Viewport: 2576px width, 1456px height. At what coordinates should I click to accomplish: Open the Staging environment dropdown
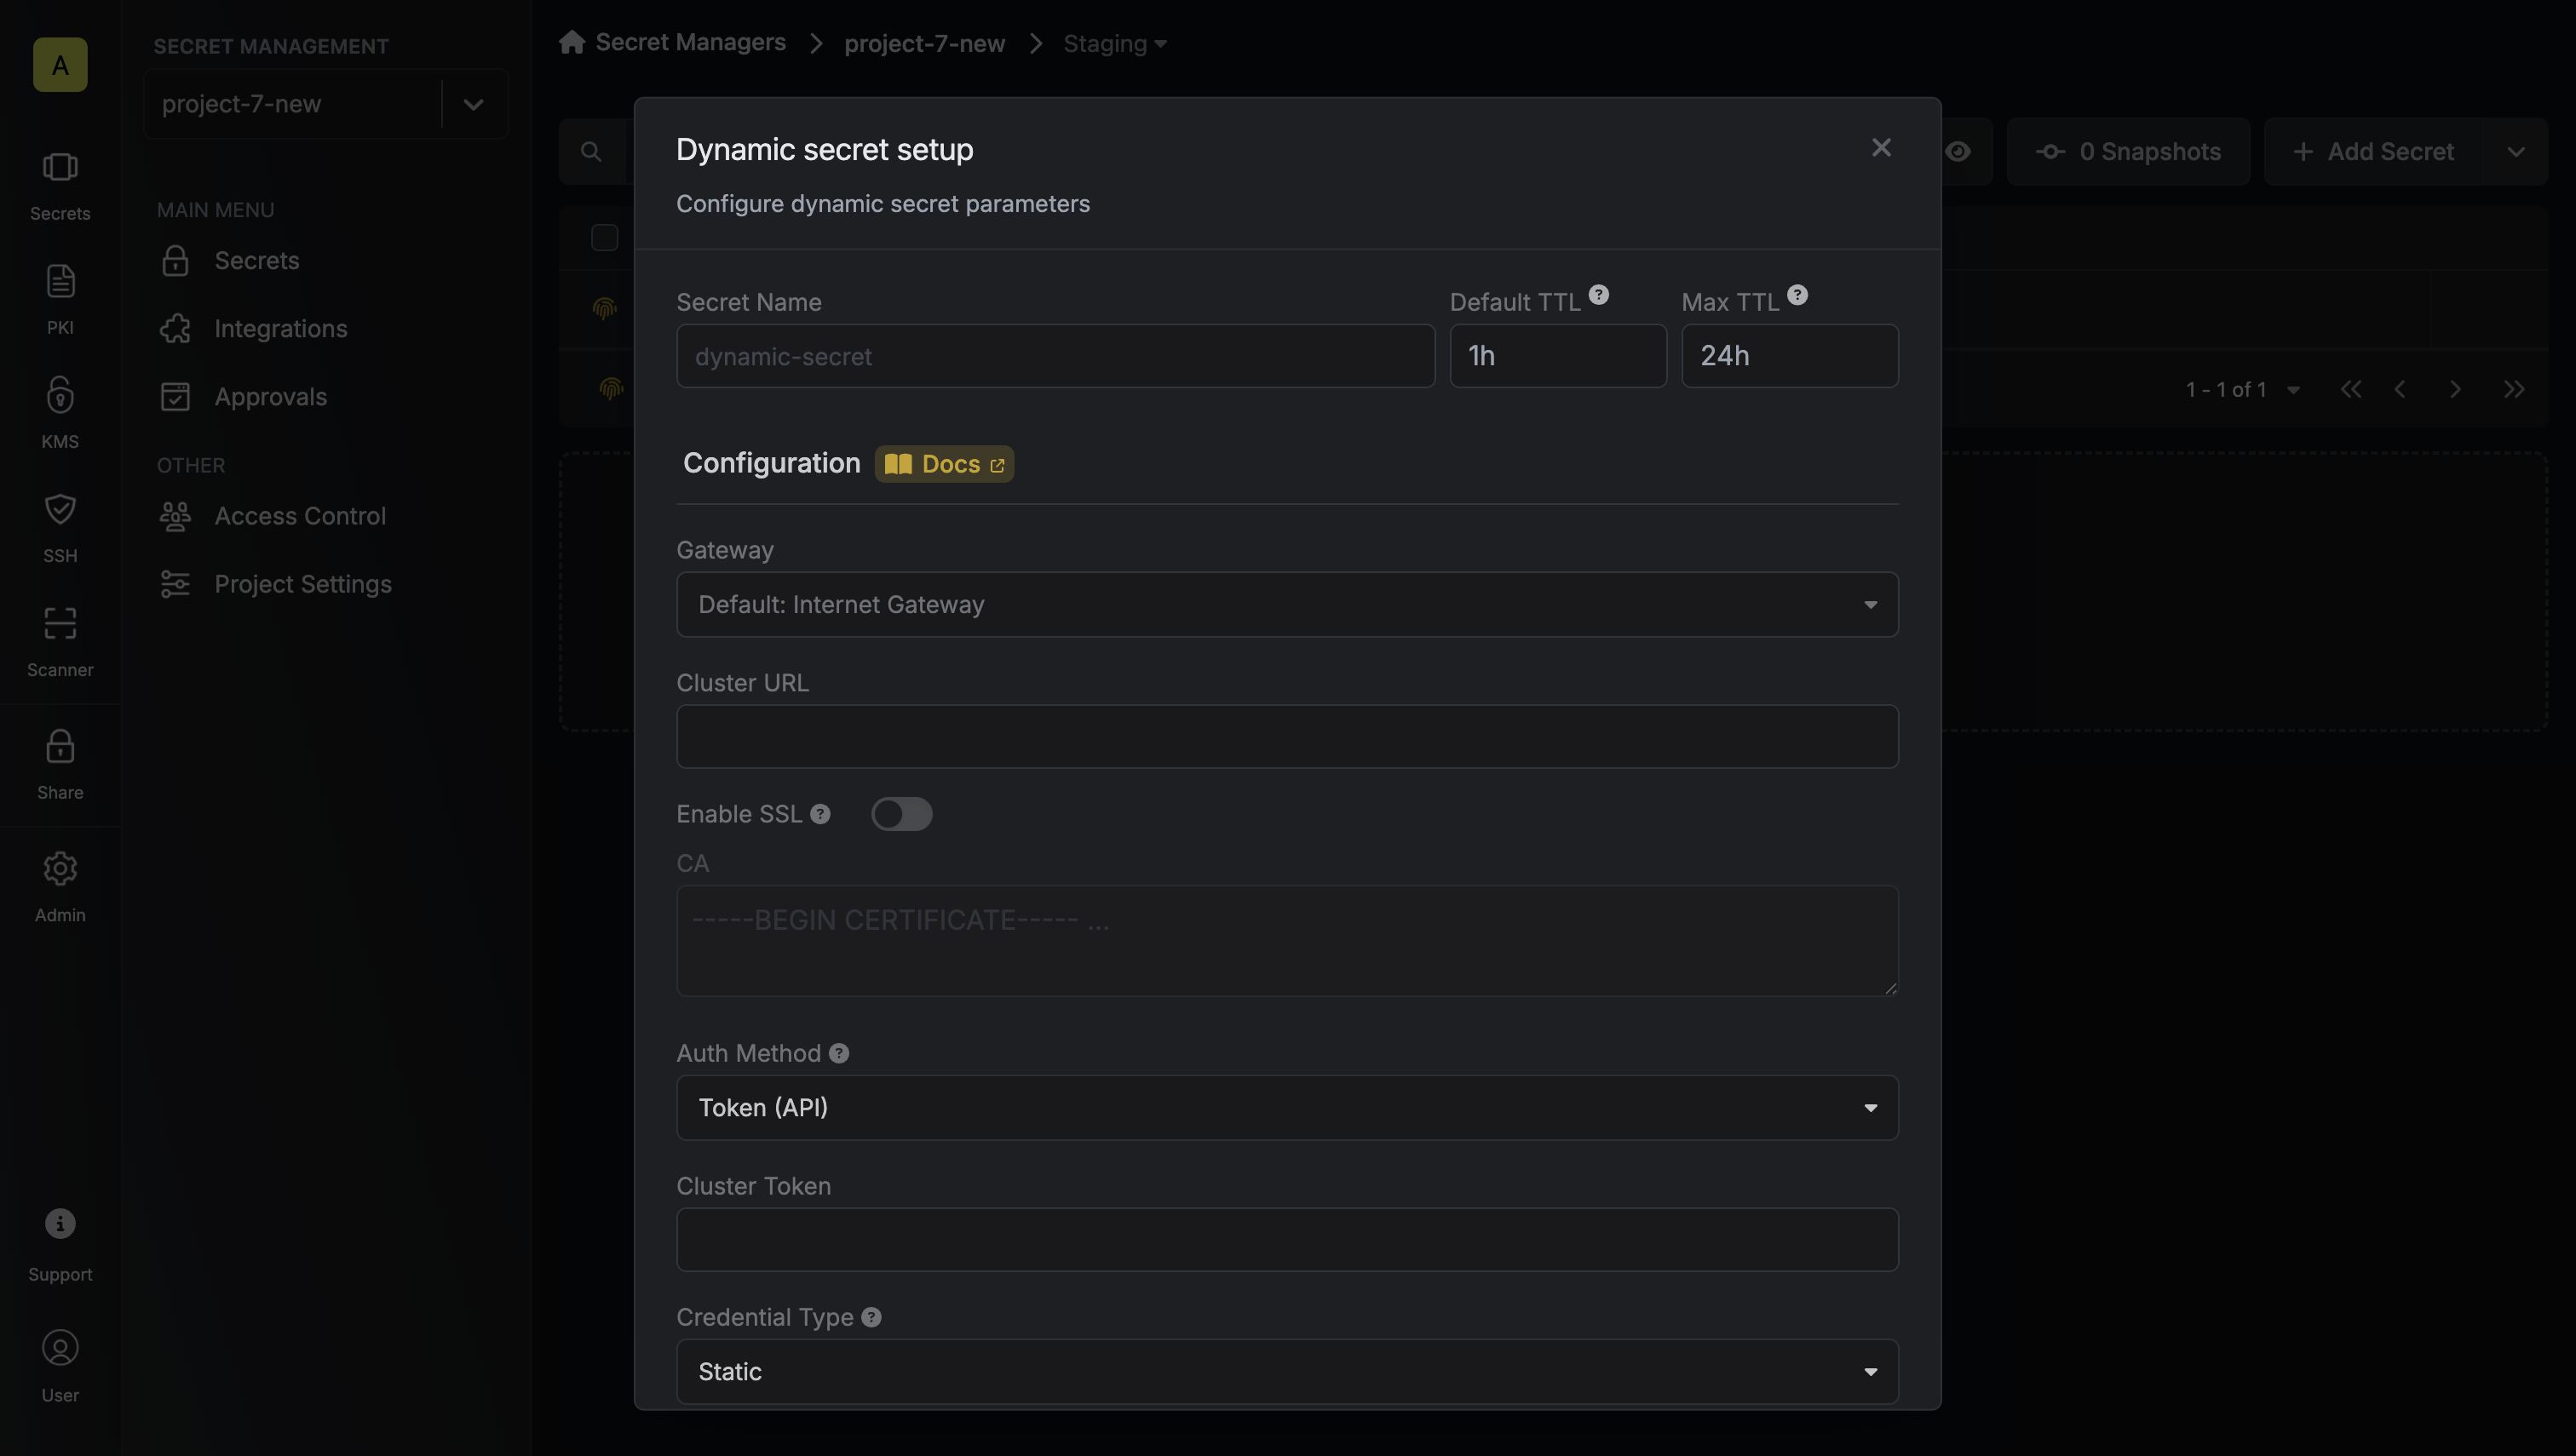(x=1115, y=43)
